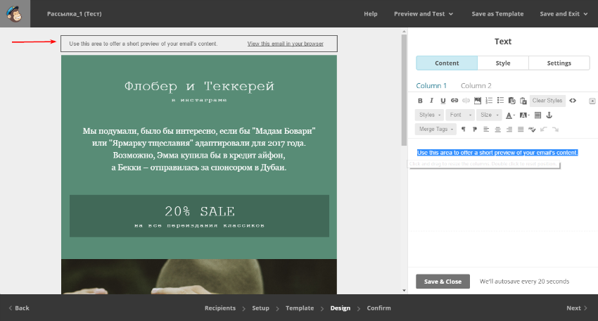
Task: Toggle italic formatting
Action: click(431, 101)
